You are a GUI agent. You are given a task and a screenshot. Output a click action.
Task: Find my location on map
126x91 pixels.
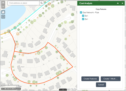click(x=3, y=17)
